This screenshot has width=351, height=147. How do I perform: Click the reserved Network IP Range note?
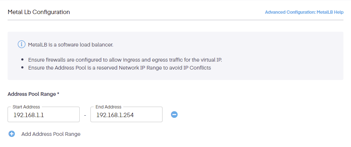click(x=119, y=67)
